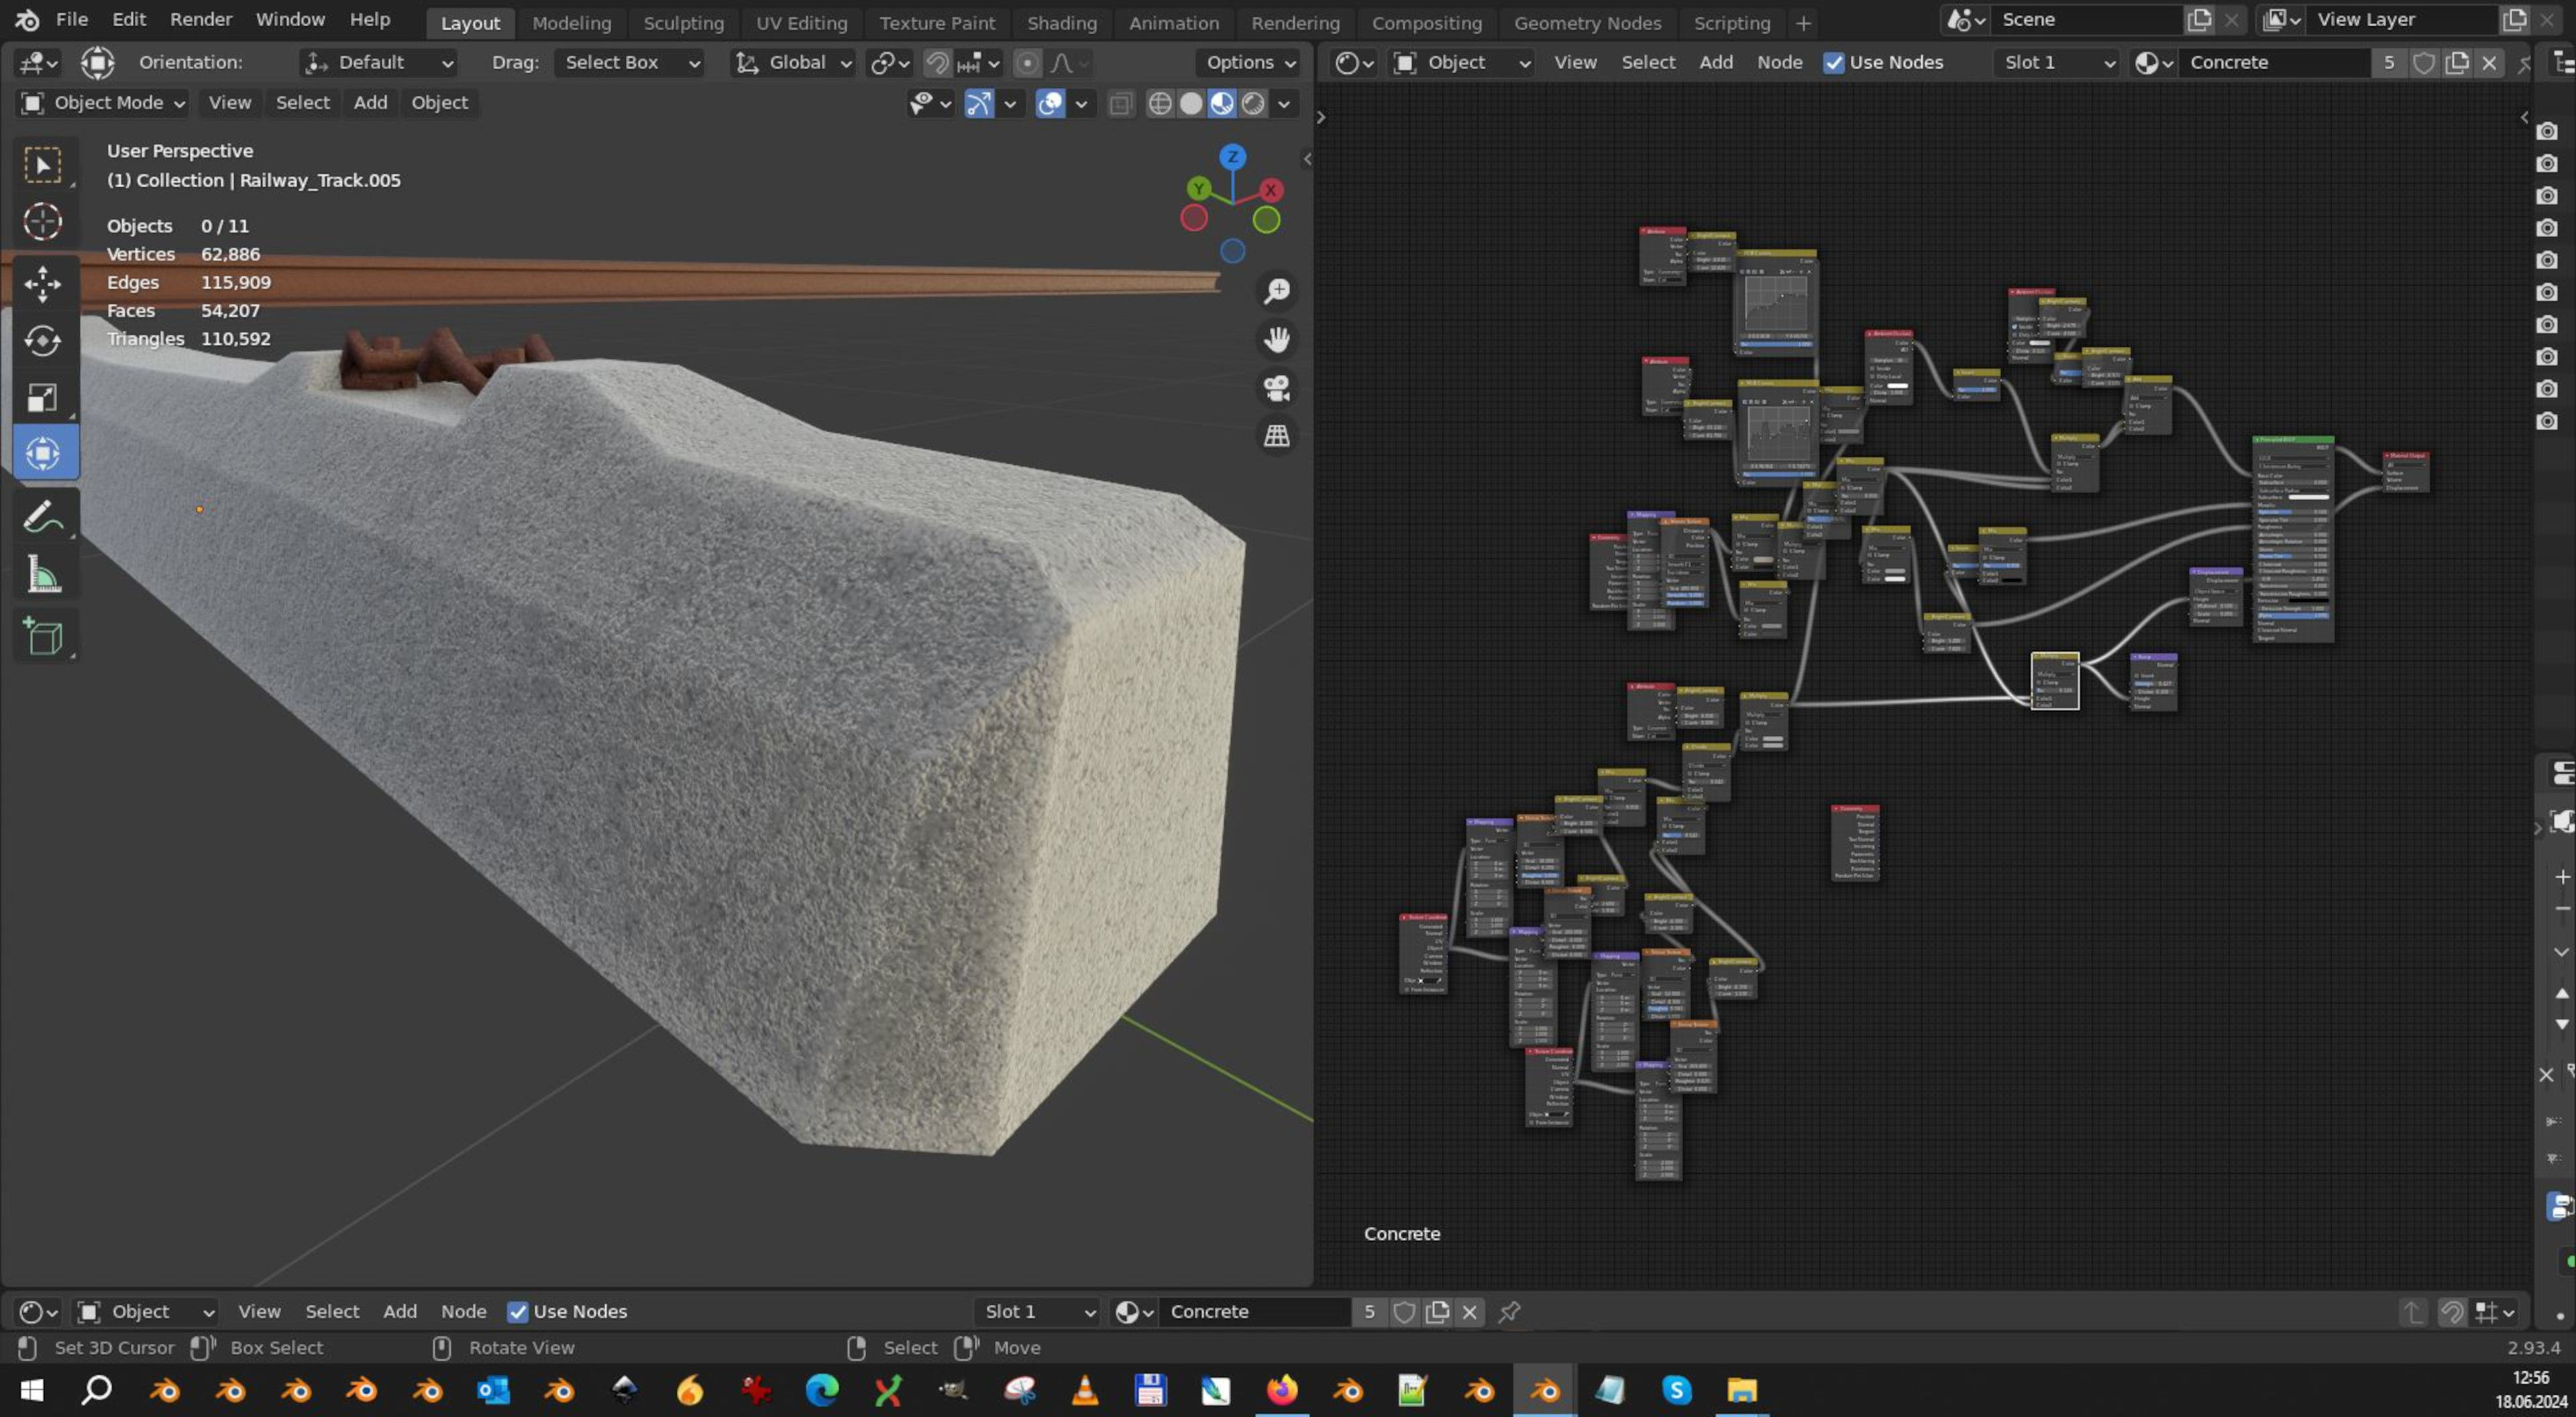Select the Annotate pencil tool
This screenshot has height=1417, width=2576.
tap(42, 517)
